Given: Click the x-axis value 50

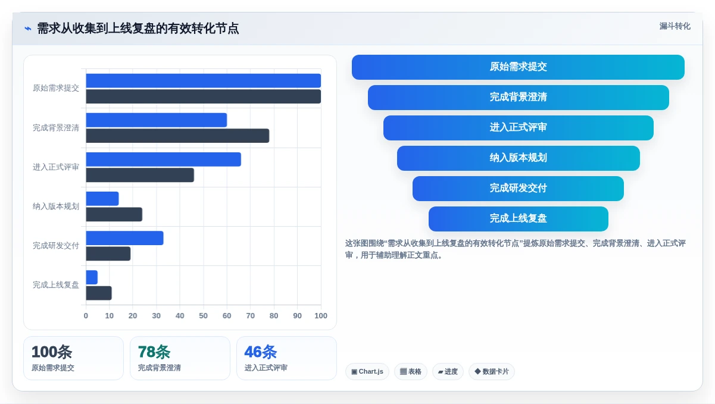Looking at the screenshot, I should [x=204, y=316].
